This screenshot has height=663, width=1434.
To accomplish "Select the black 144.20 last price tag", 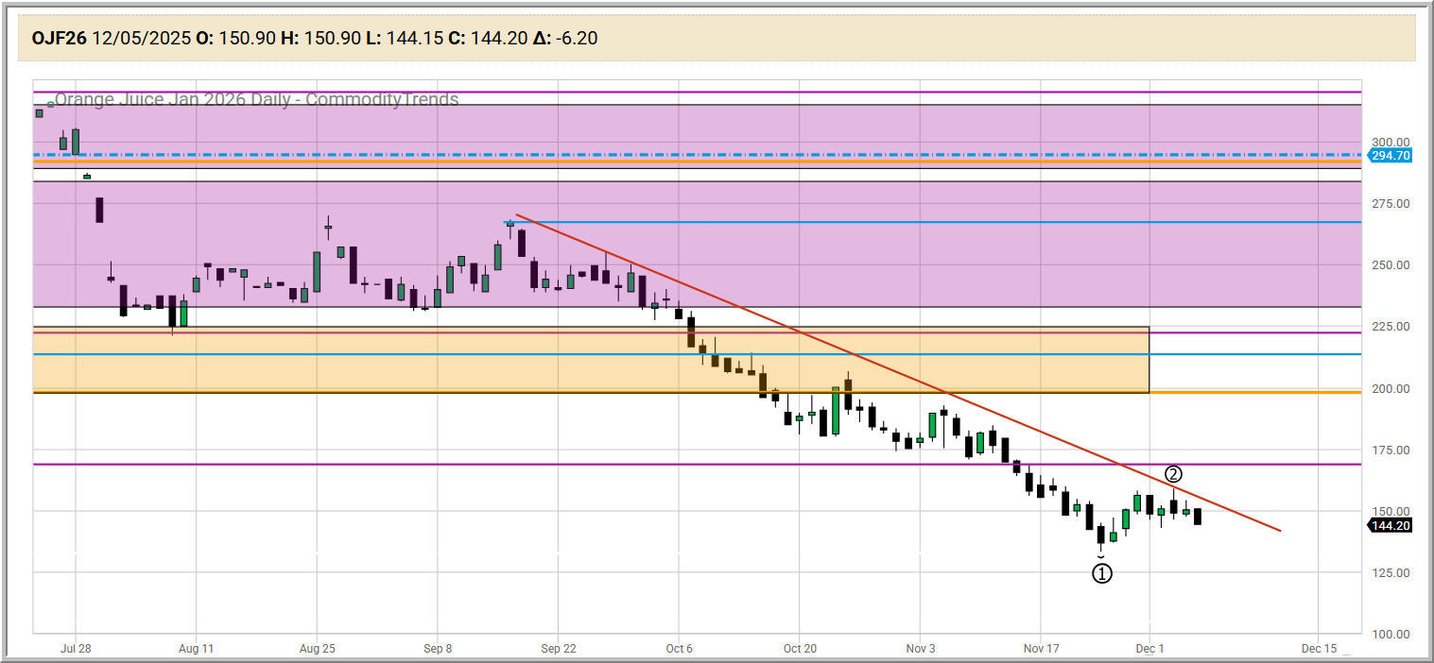I will tap(1391, 525).
